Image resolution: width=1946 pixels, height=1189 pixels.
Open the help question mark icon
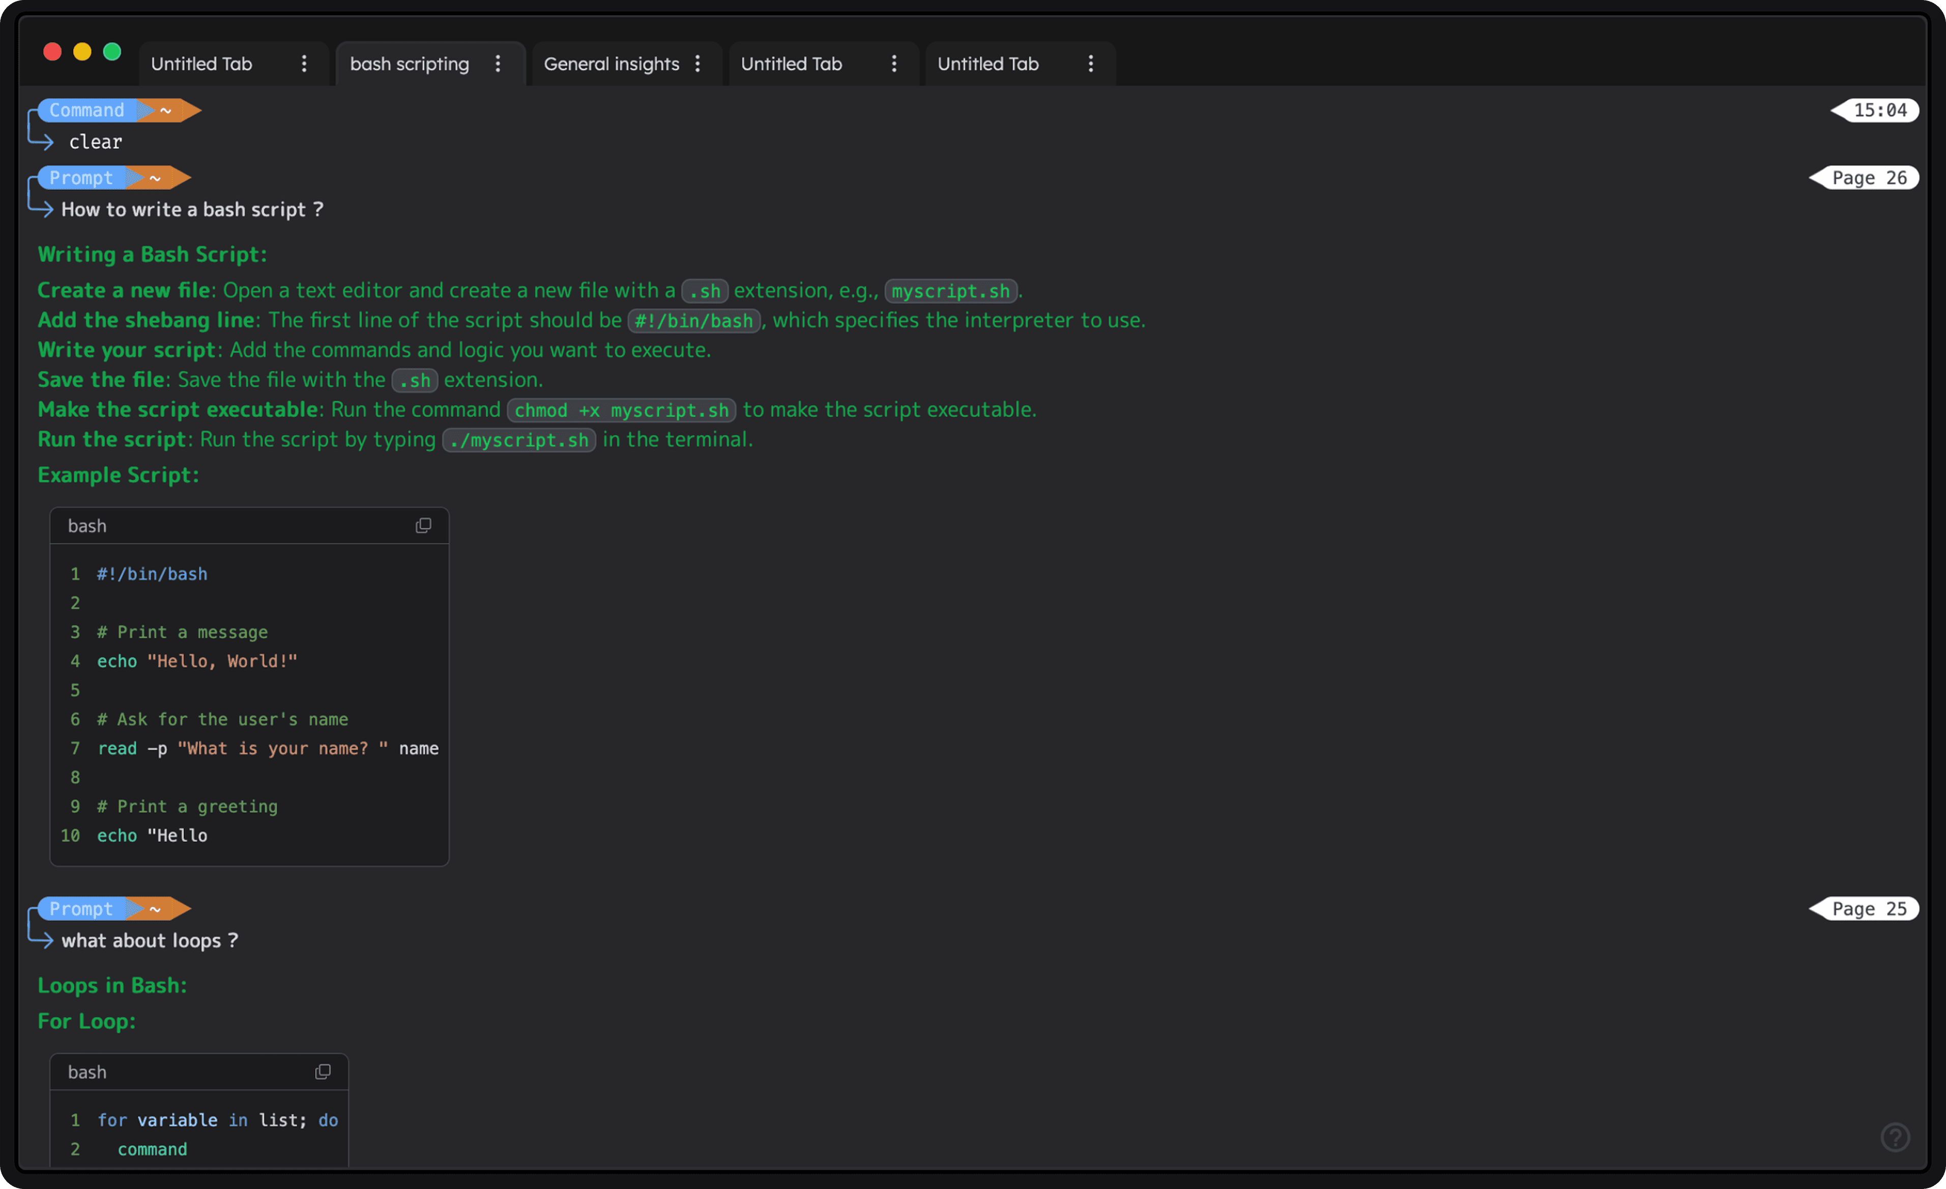point(1895,1137)
